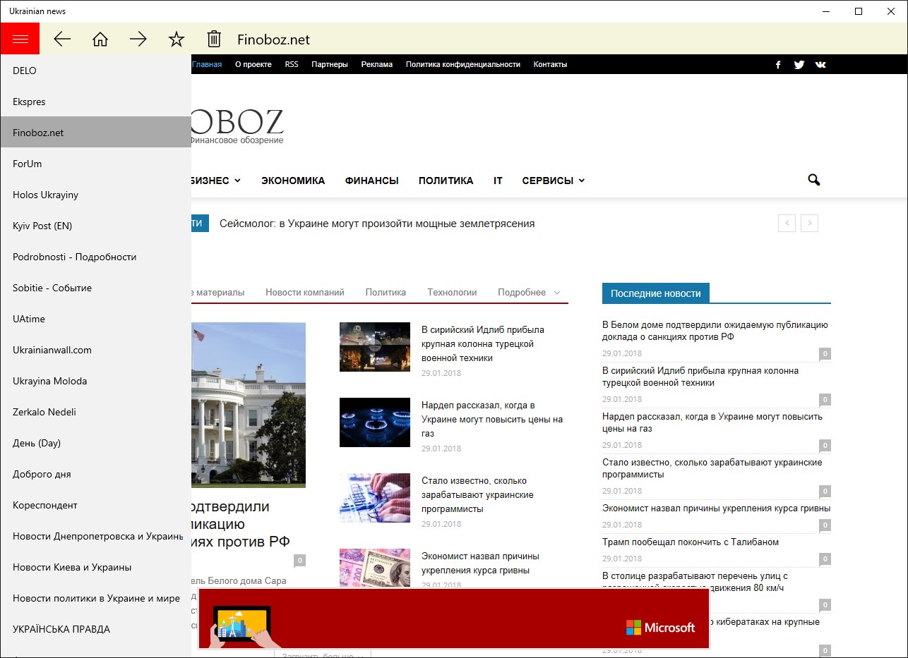The width and height of the screenshot is (908, 658).
Task: Expand the БИЗНЕС dropdown menu
Action: click(216, 181)
